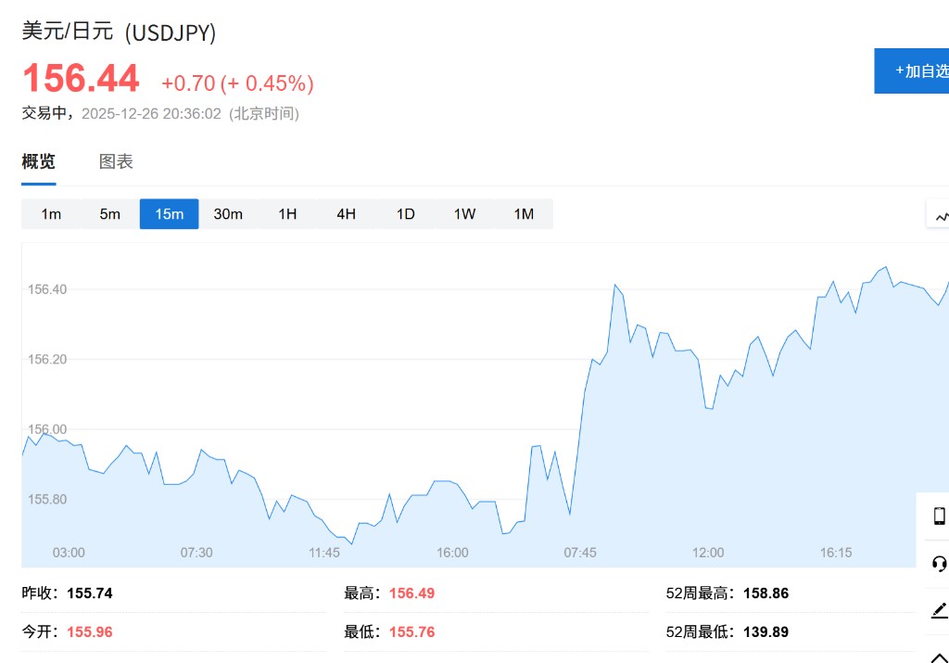Click the back-to-top arrow icon
This screenshot has height=663, width=949.
click(939, 655)
